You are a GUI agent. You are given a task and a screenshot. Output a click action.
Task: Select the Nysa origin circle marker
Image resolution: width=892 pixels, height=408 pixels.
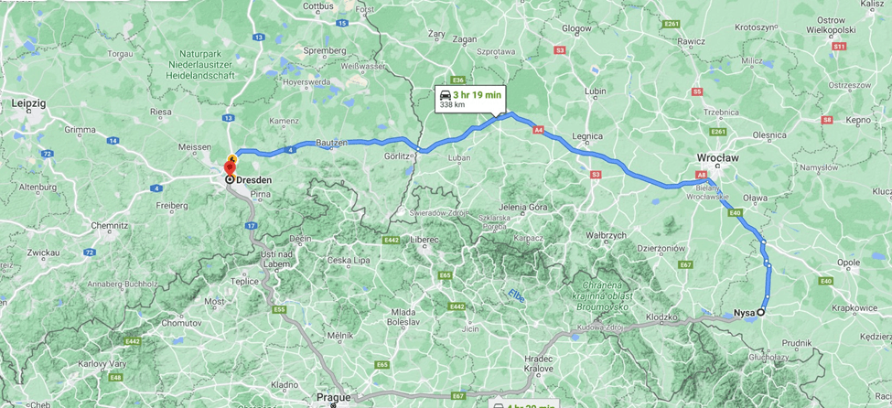click(x=760, y=312)
